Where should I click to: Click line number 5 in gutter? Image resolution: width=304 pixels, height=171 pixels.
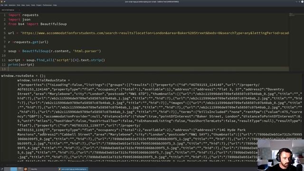(4, 33)
